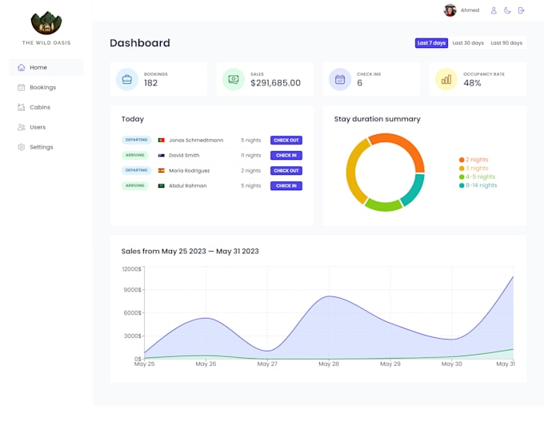544x425 pixels.
Task: Click the $291,685.00 sales value
Action: [275, 83]
